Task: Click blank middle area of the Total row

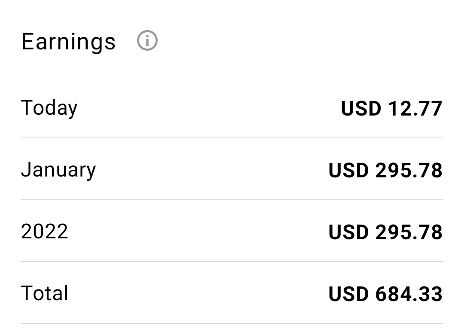Action: coord(198,294)
